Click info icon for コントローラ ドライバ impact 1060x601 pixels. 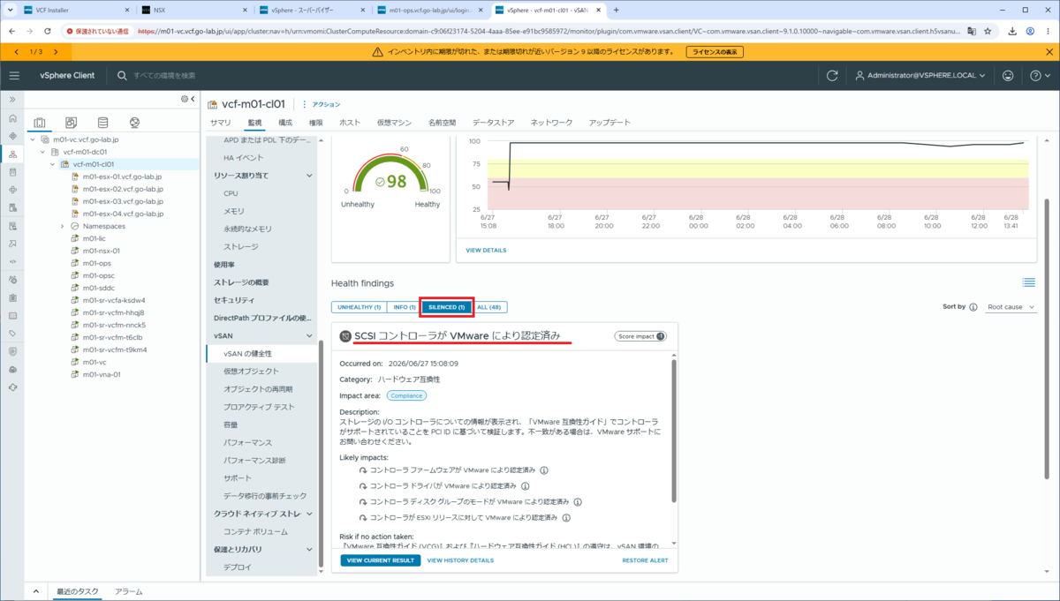pyautogui.click(x=525, y=485)
